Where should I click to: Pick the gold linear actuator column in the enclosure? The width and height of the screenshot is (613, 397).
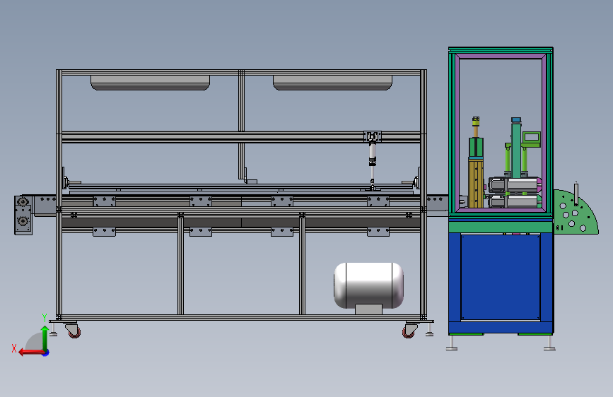(476, 182)
